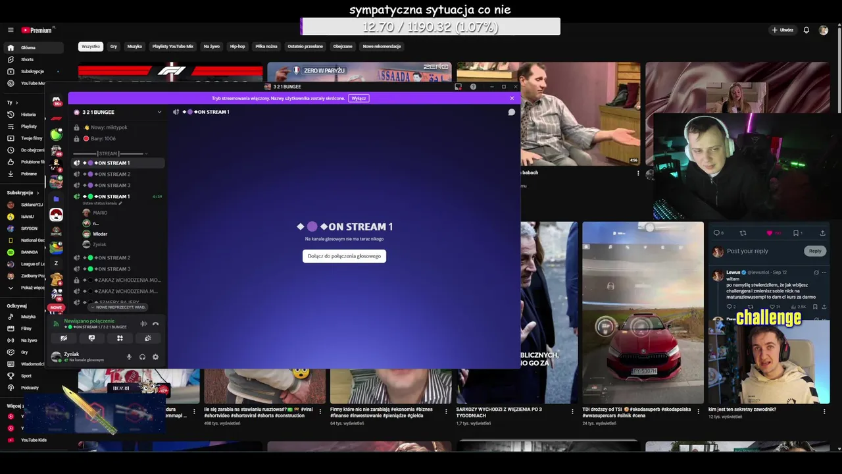The height and width of the screenshot is (474, 842).
Task: Open Zyniak user profile panel
Action: pyautogui.click(x=84, y=357)
